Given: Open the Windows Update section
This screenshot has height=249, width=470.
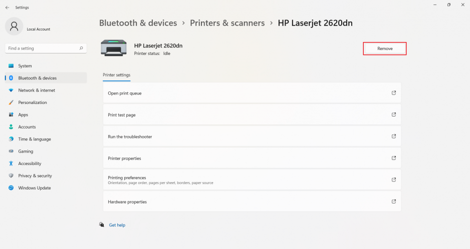Looking at the screenshot, I should [34, 188].
